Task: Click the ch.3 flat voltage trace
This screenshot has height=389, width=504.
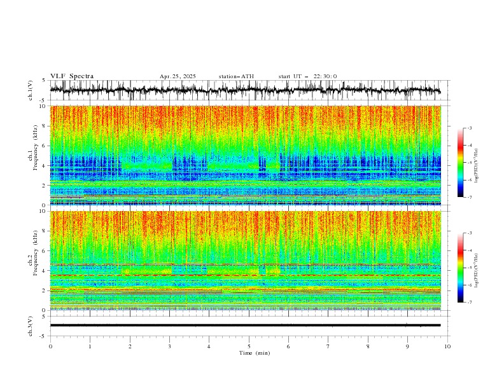Action: pos(245,325)
